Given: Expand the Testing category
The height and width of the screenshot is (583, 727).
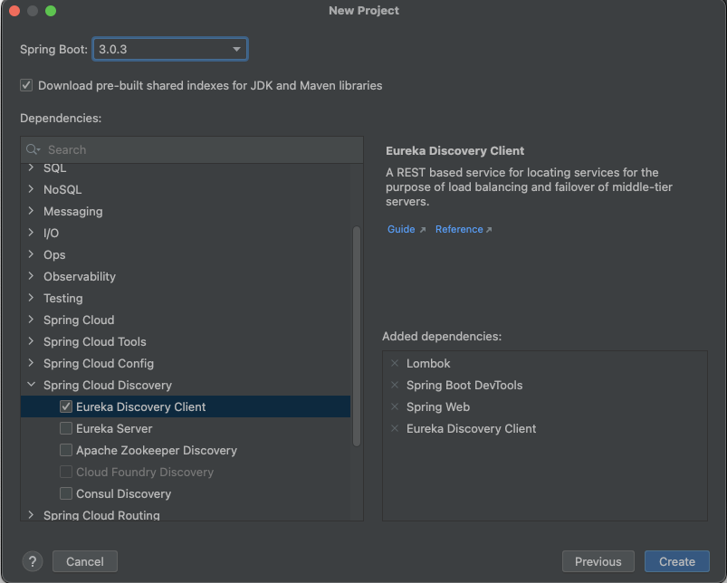Looking at the screenshot, I should coord(31,298).
